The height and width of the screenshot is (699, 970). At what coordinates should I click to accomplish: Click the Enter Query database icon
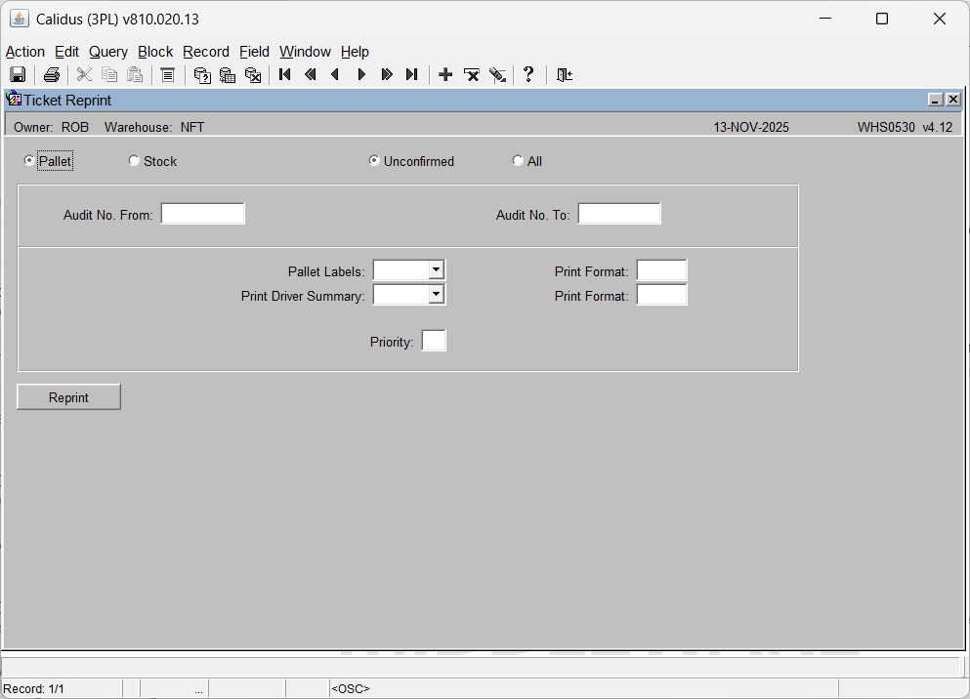point(202,75)
